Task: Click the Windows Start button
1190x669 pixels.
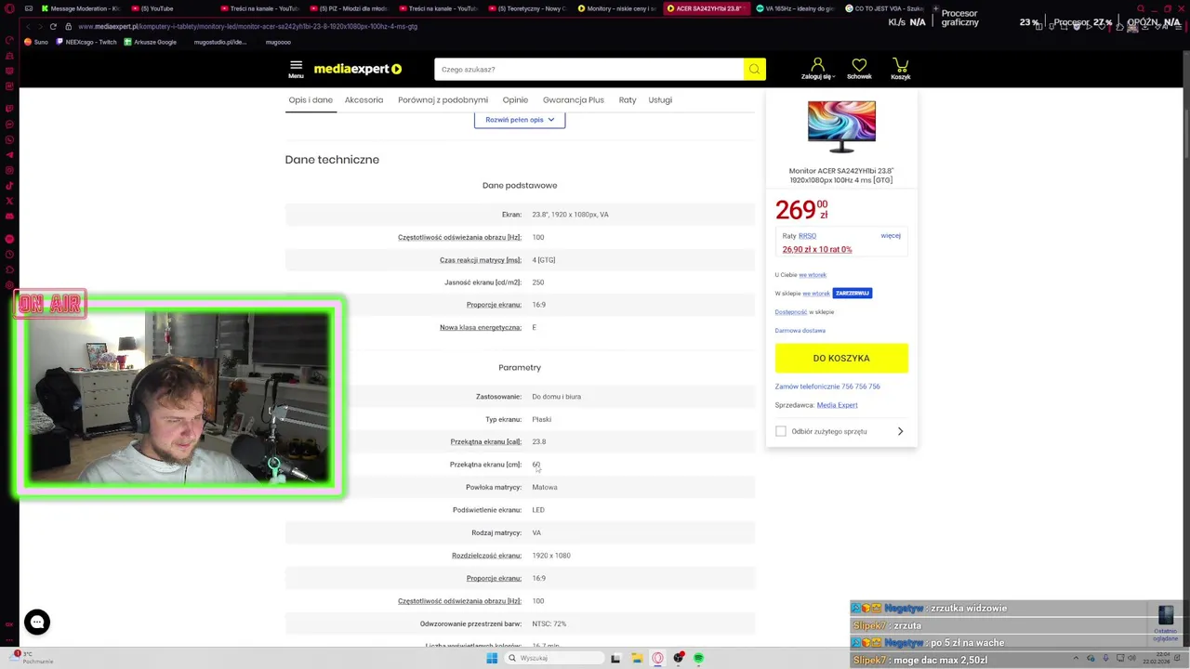Action: point(492,658)
